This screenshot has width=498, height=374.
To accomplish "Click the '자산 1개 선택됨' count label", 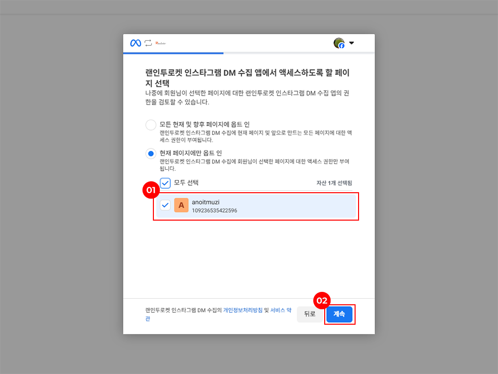I will coord(334,183).
